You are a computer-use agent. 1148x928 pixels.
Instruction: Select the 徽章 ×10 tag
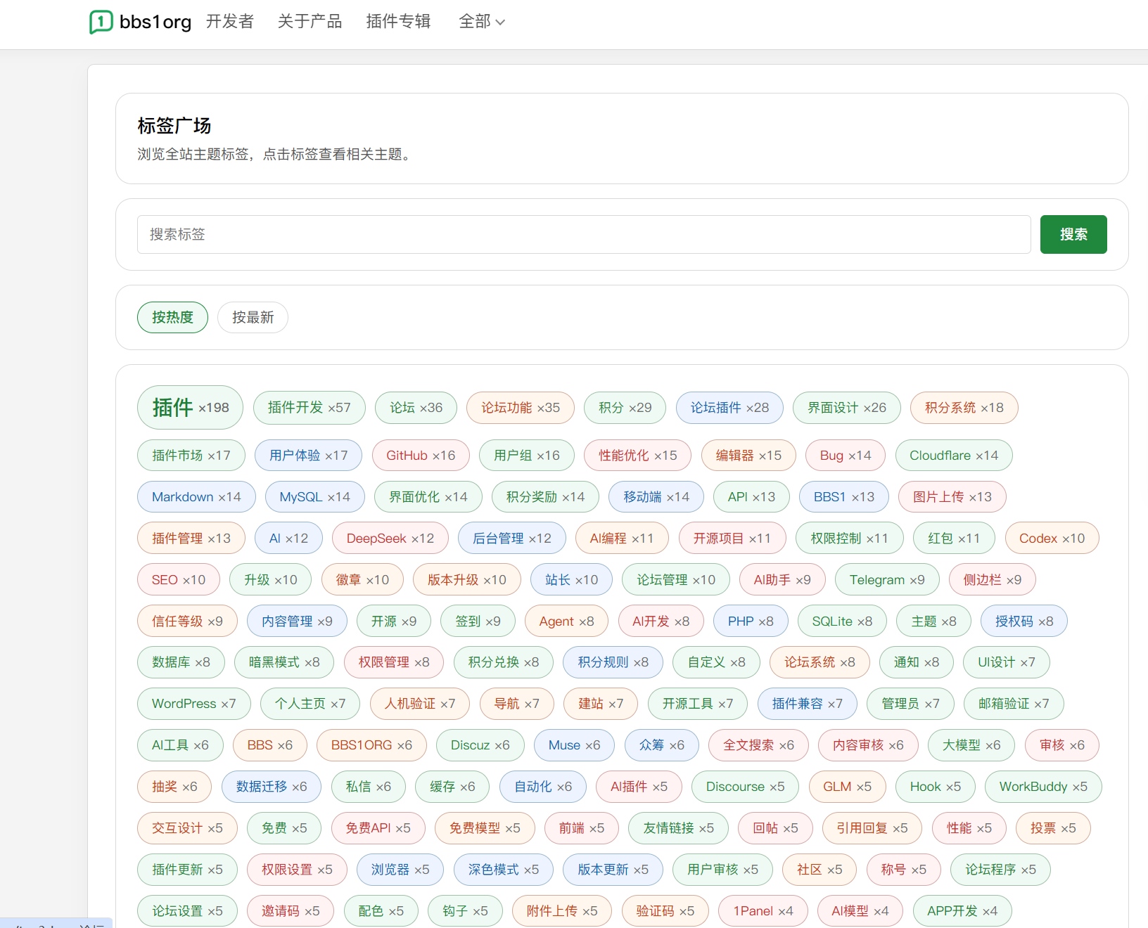pyautogui.click(x=362, y=580)
